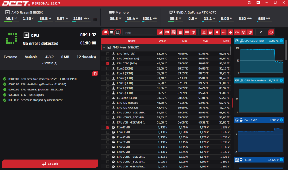
Task: Check the CPU Die (average) checkbox
Action: [x=108, y=59]
